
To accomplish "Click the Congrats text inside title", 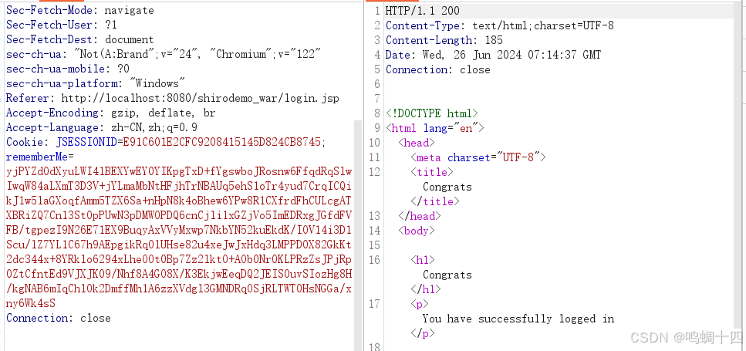I will [x=447, y=187].
